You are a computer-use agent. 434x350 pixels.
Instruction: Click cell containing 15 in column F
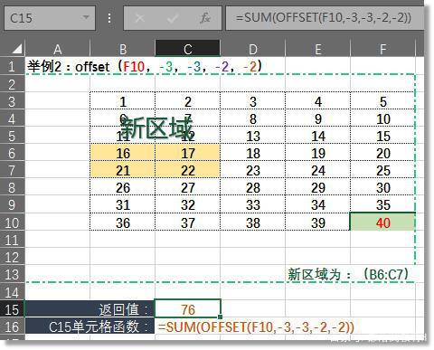tap(383, 136)
